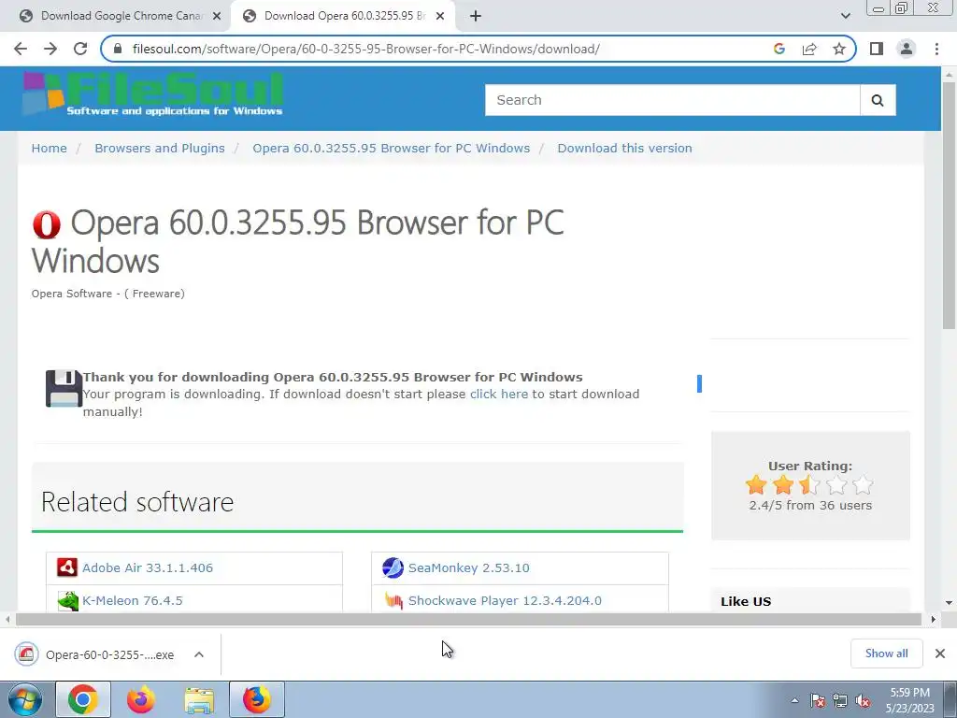Open Download this version breadcrumb
This screenshot has width=957, height=718.
(624, 149)
